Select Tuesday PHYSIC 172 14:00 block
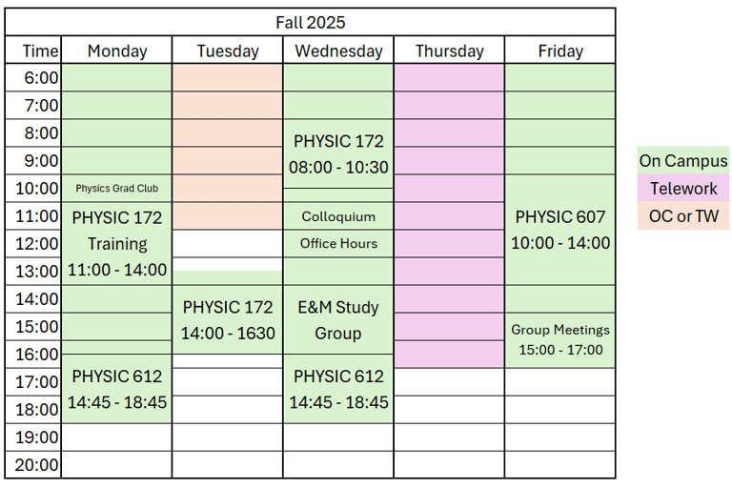Image resolution: width=732 pixels, height=488 pixels. point(228,320)
